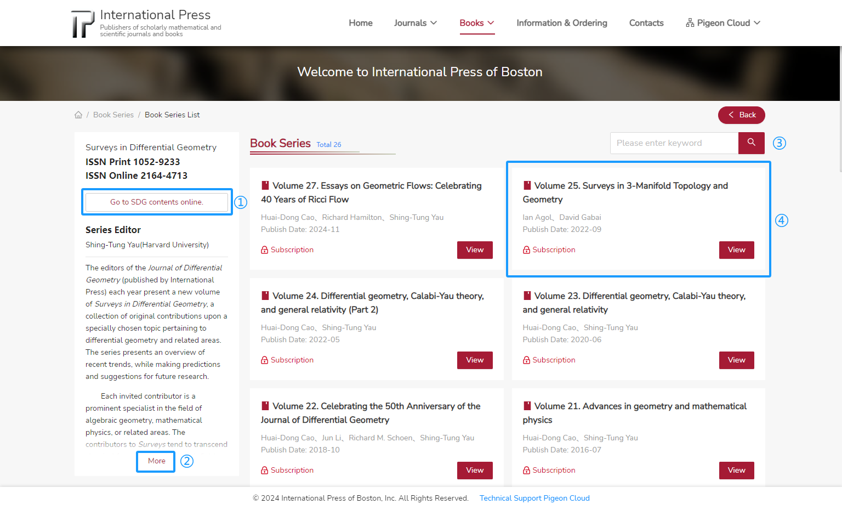Click the Book Series List breadcrumb
This screenshot has height=510, width=842.
[x=172, y=115]
